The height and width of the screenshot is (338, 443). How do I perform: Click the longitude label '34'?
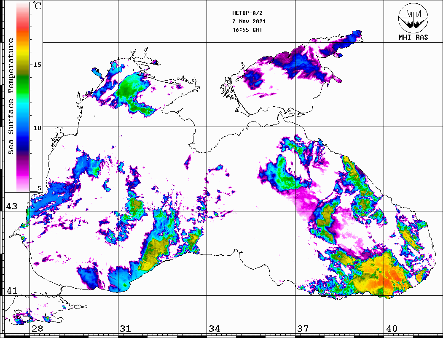tap(214, 328)
